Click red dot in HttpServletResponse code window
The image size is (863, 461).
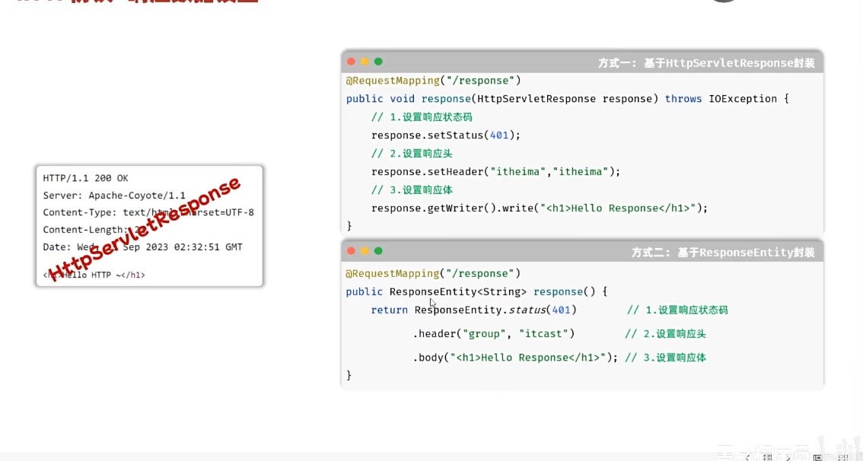(x=351, y=62)
